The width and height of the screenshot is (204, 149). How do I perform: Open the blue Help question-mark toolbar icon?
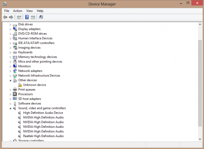[x=27, y=17]
